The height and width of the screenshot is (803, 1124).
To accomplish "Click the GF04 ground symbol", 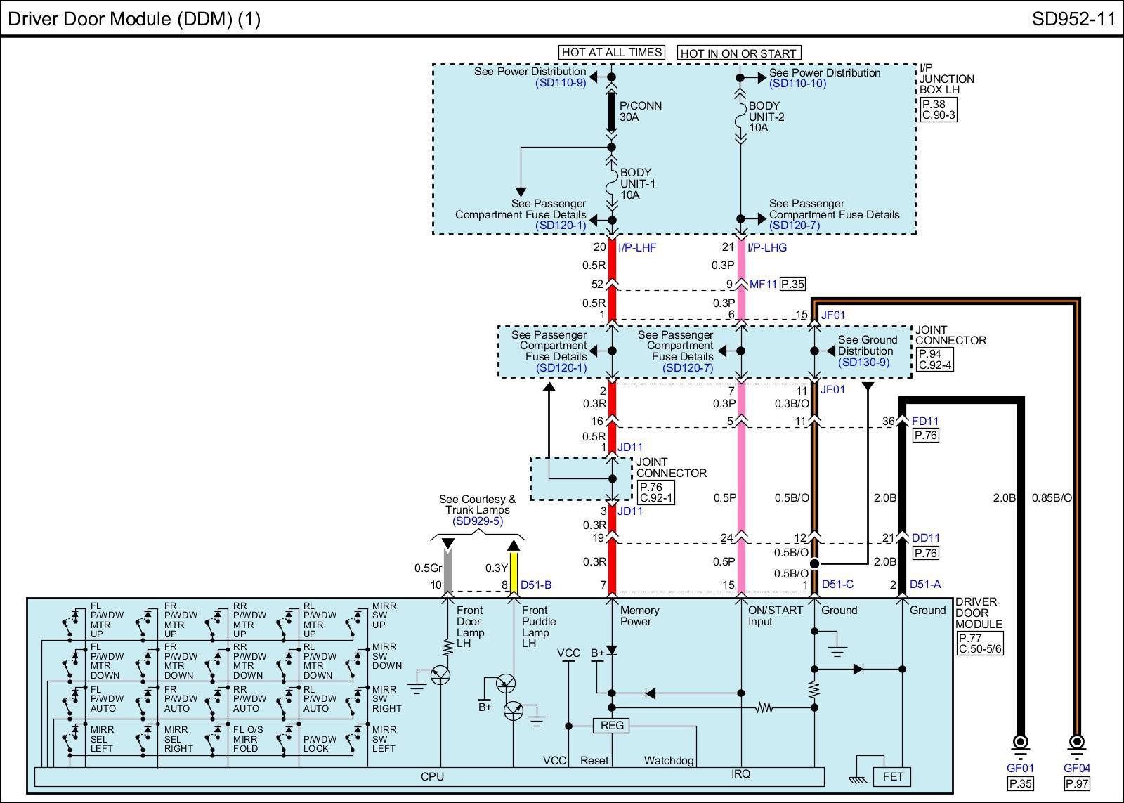I will tap(1076, 743).
